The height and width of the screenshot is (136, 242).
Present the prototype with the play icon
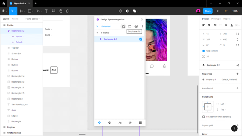click(218, 11)
